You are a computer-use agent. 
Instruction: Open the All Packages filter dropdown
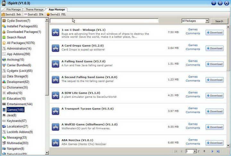click(x=207, y=21)
